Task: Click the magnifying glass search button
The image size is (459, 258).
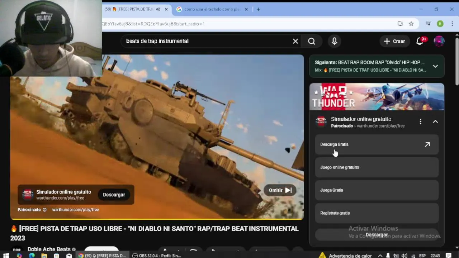Action: coord(312,41)
